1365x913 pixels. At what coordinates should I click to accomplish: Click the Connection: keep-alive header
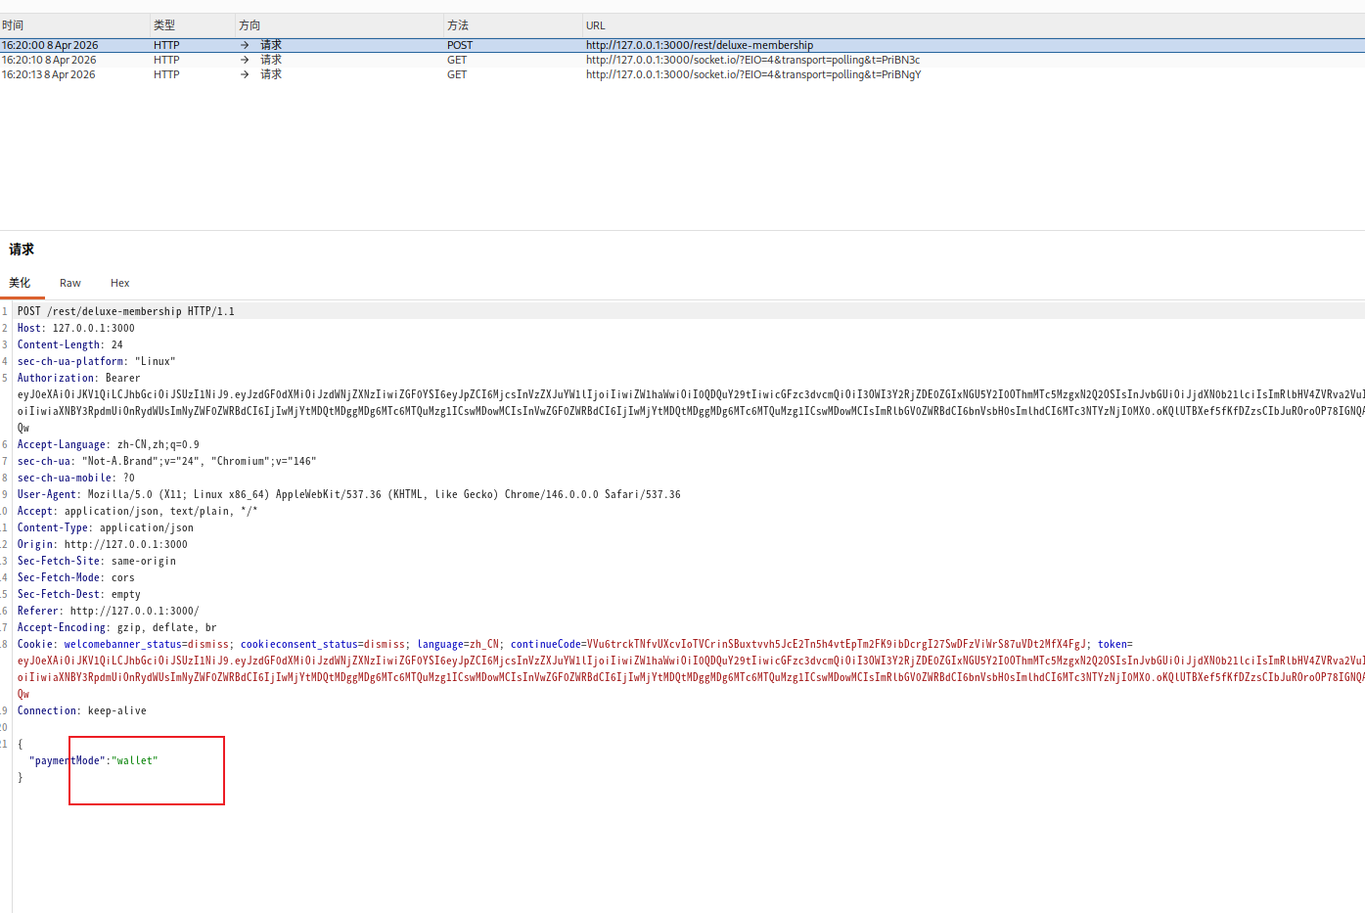(x=82, y=710)
